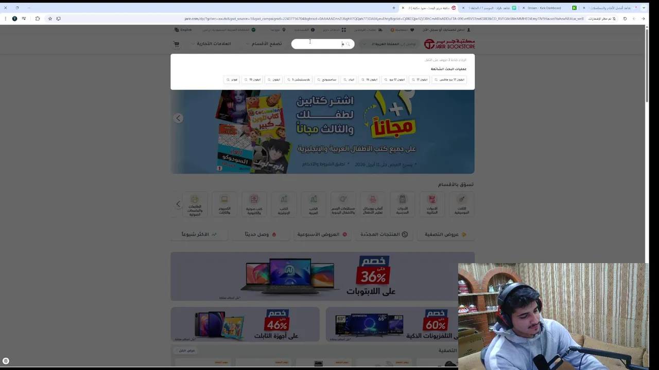
Task: Switch site language to English
Action: [183, 30]
